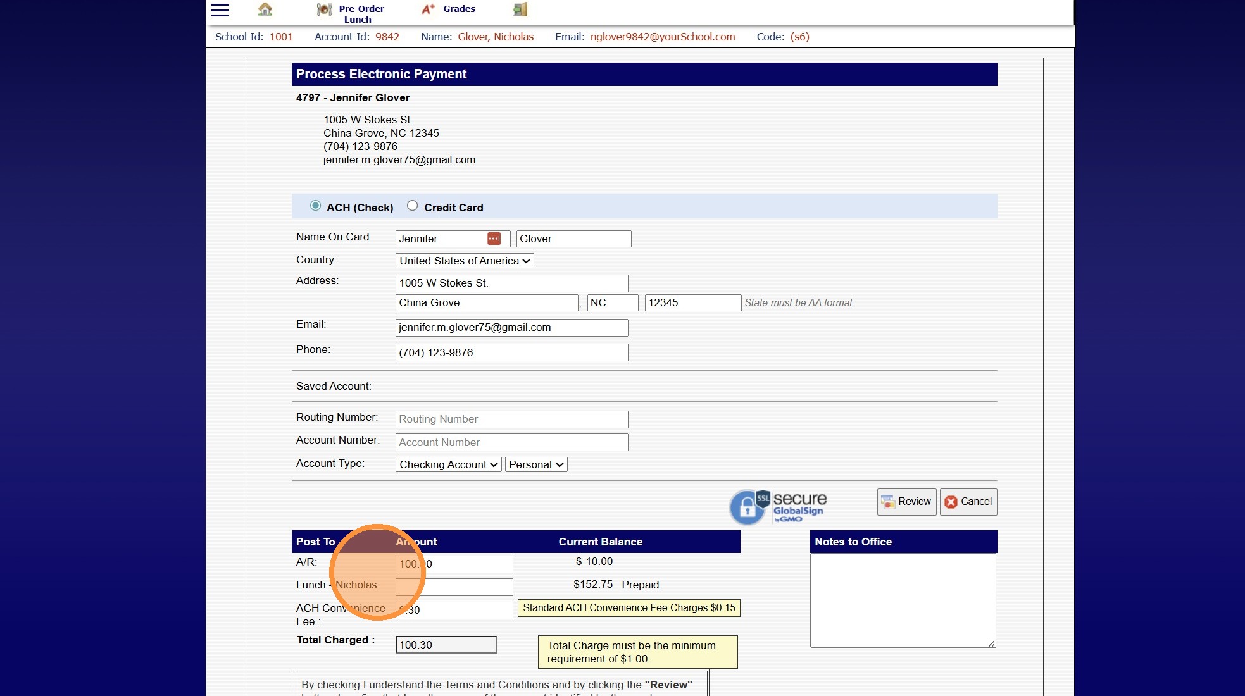Click the Pre-Order Lunch plate icon
This screenshot has width=1245, height=696.
pos(324,9)
